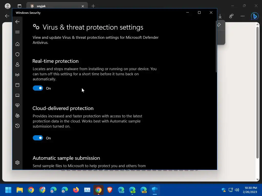Open Device security laptop icon
Image resolution: width=262 pixels, height=196 pixels.
17,95
